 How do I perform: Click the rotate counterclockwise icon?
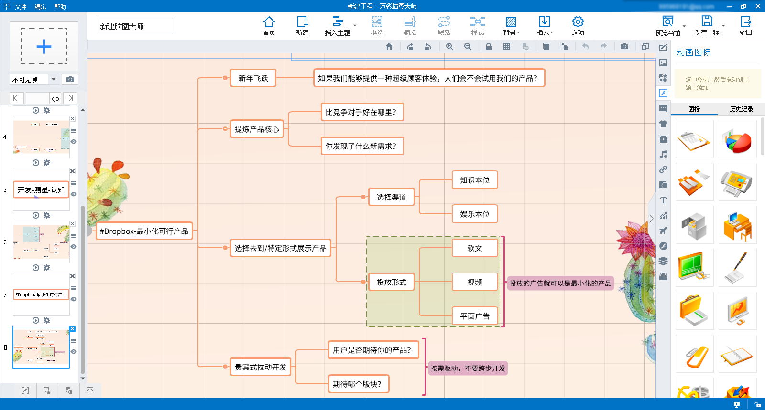(x=428, y=46)
